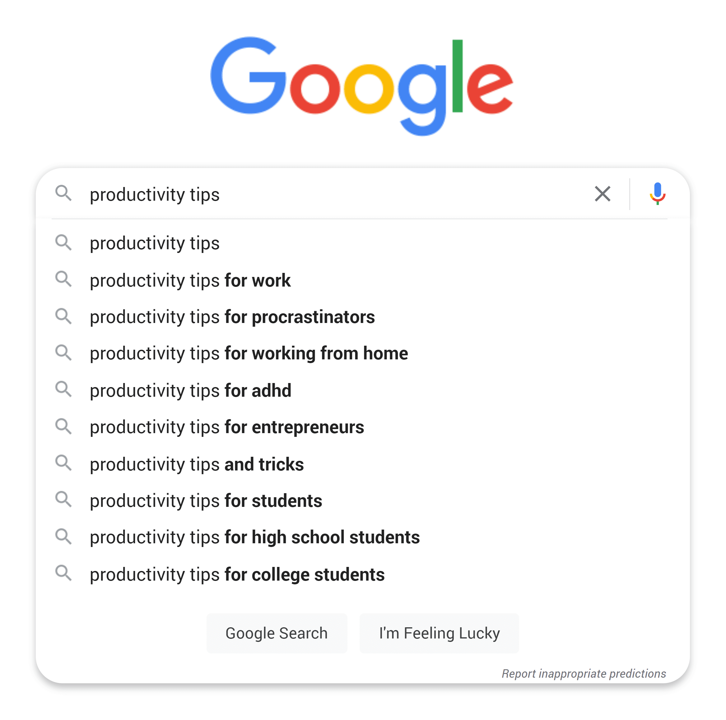Choose 'productivity tips for work' suggestion
Screen dimensions: 726x720
[363, 280]
